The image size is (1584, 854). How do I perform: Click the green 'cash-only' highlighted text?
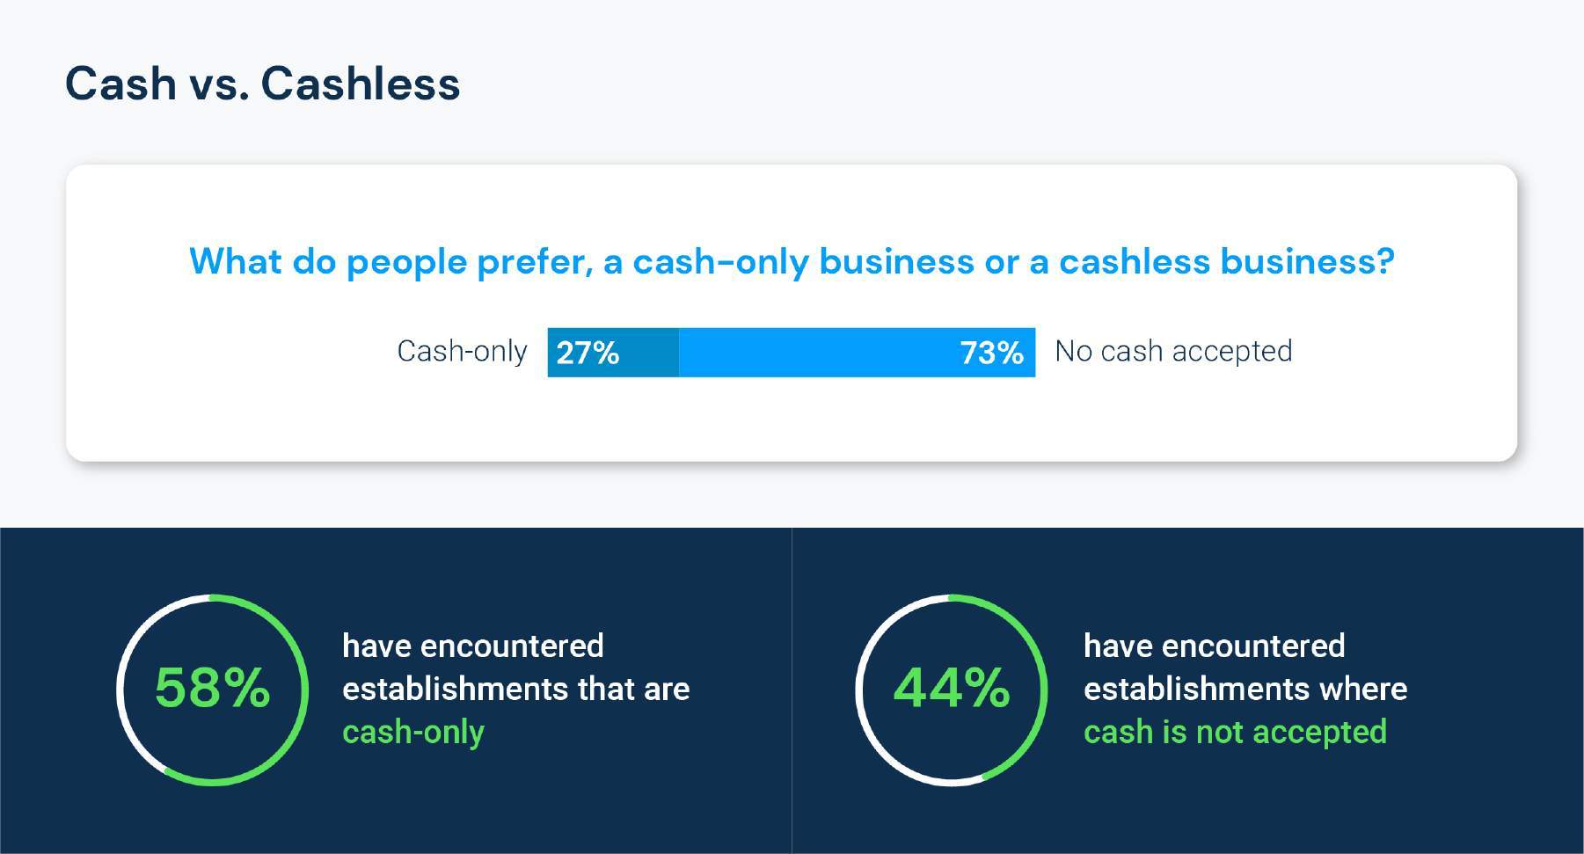413,732
